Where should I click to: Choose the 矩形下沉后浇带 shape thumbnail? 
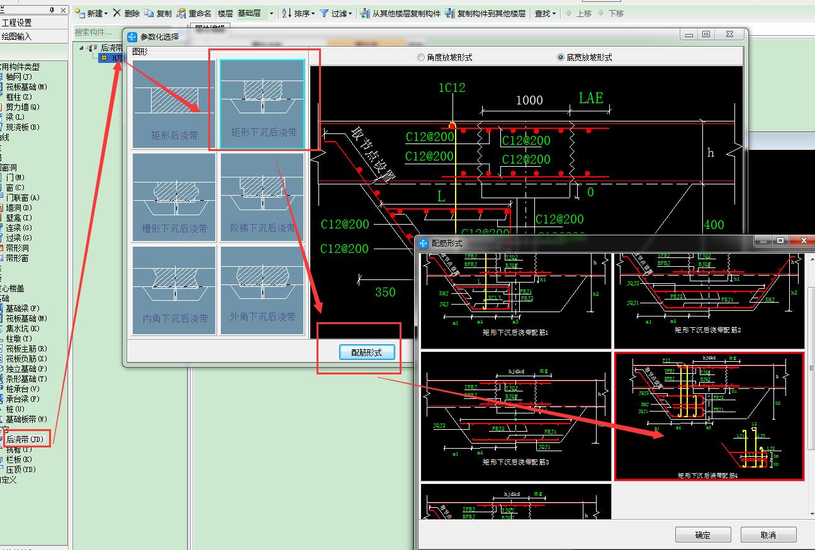click(262, 104)
